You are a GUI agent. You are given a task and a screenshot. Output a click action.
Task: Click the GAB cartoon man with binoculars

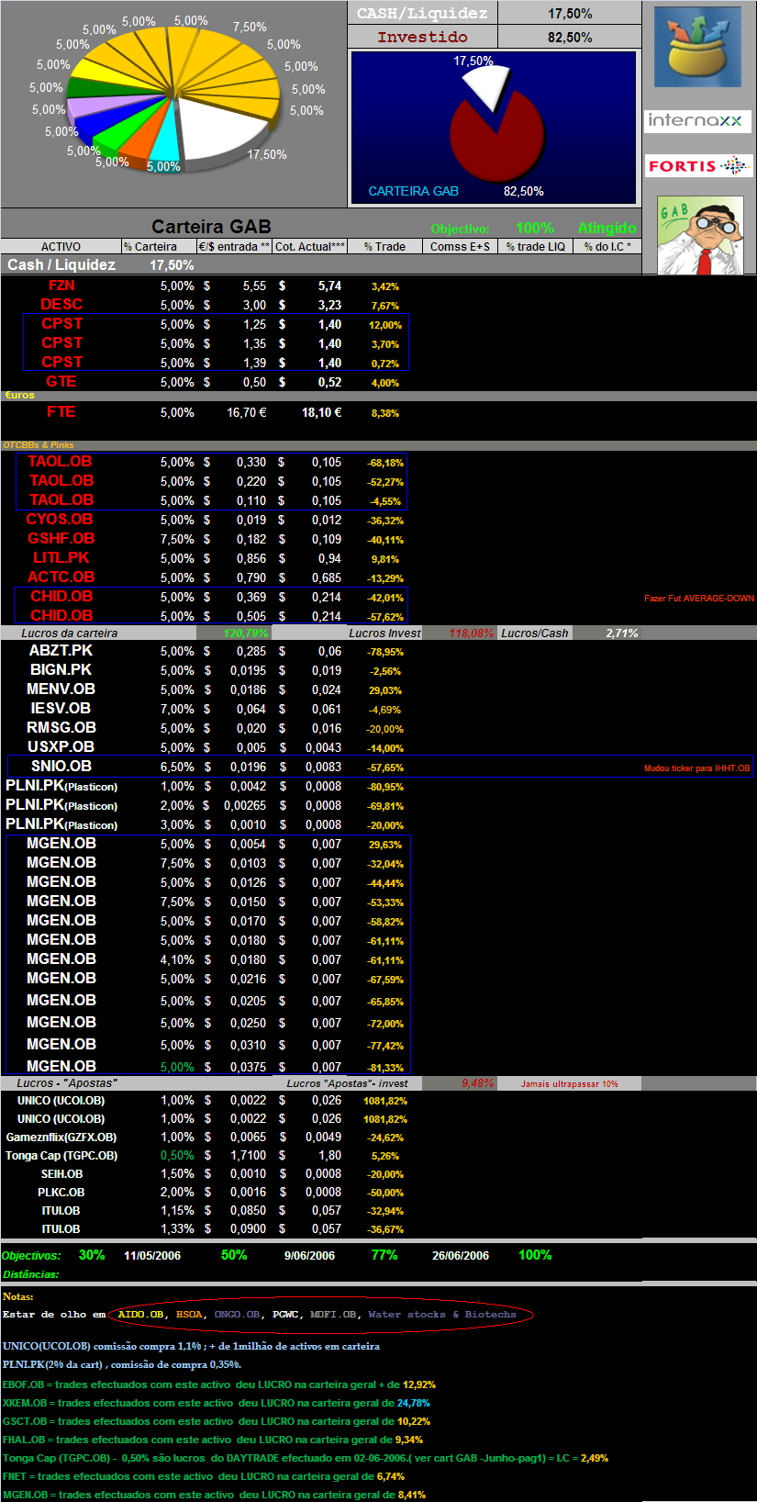pos(700,235)
